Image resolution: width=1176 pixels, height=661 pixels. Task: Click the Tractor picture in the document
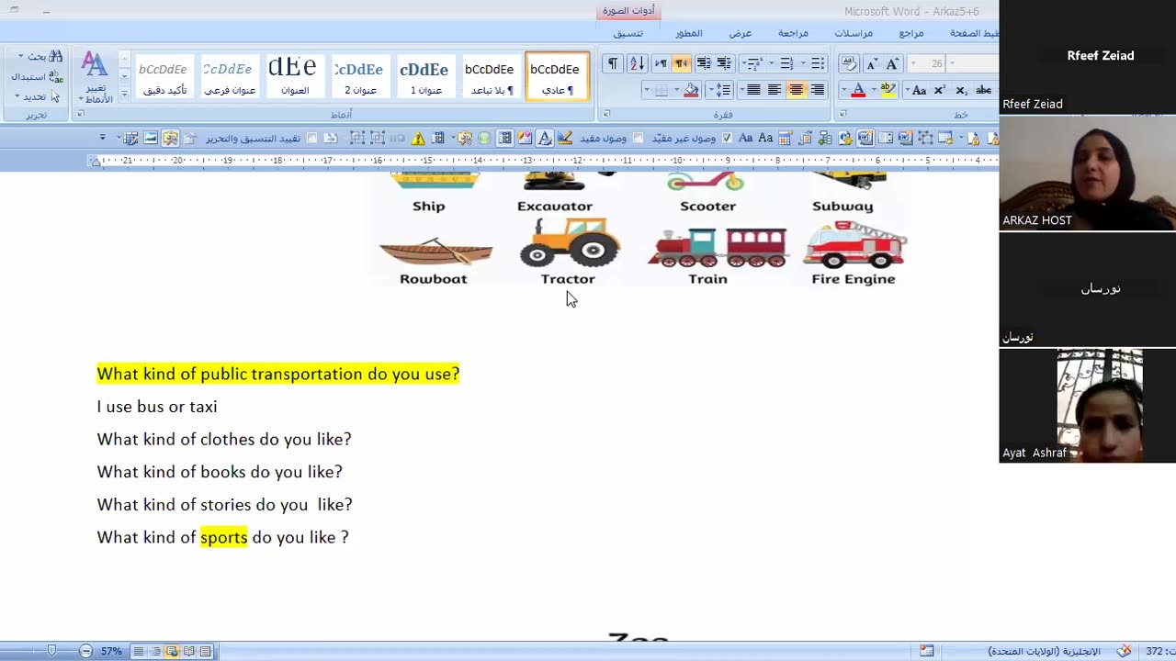point(570,243)
